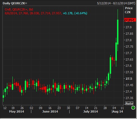The height and width of the screenshot is (119, 137).
Task: Click the 27.35 price axis label
Action: [129, 98]
